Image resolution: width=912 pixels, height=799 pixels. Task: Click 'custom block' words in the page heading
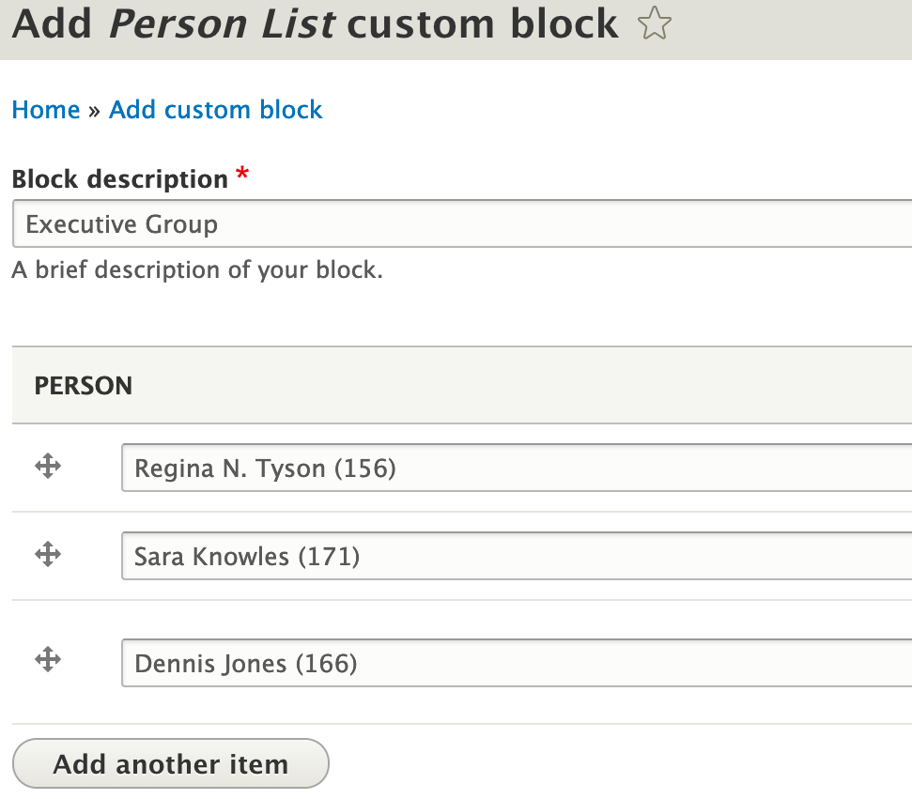tap(483, 24)
